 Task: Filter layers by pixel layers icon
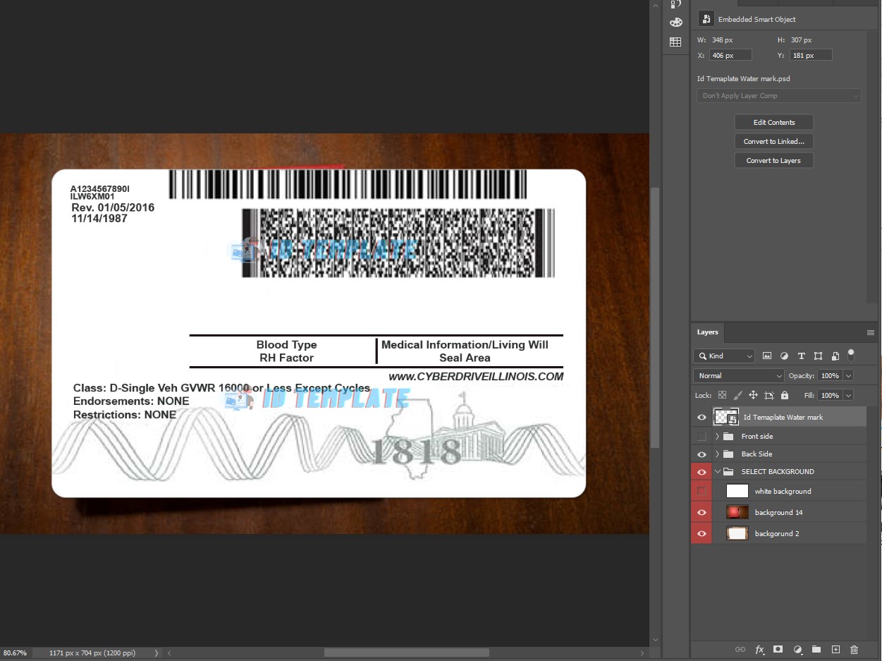(767, 356)
